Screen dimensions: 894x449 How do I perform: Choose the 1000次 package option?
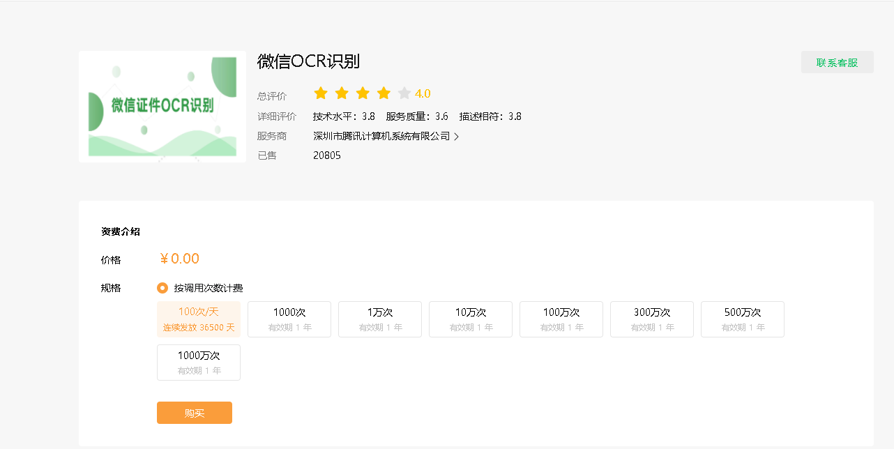click(289, 319)
